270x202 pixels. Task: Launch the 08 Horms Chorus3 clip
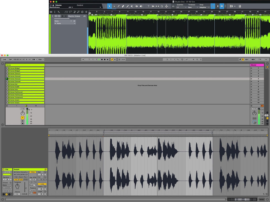coord(7,79)
